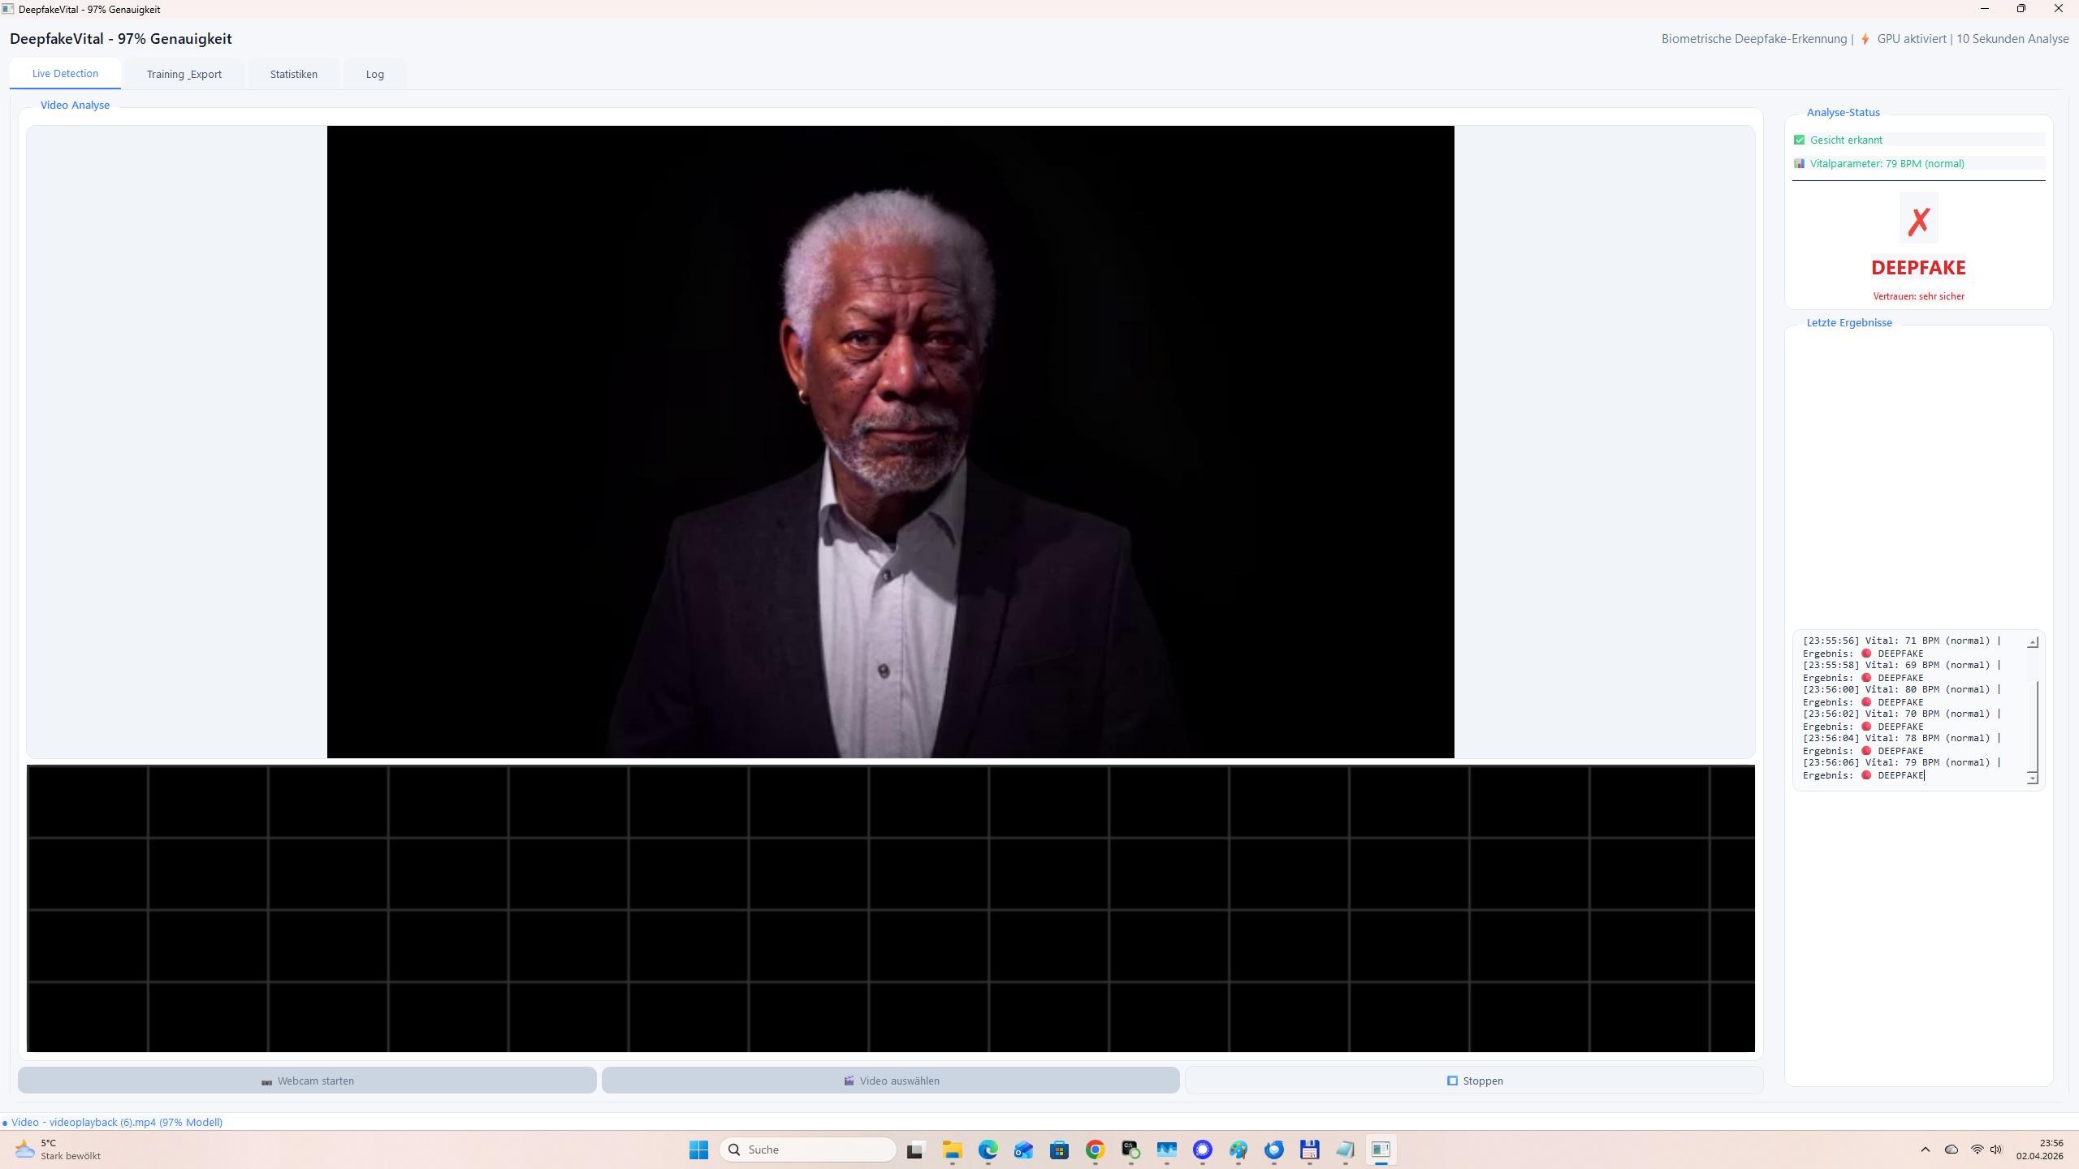Click the Video auswählen button

890,1080
